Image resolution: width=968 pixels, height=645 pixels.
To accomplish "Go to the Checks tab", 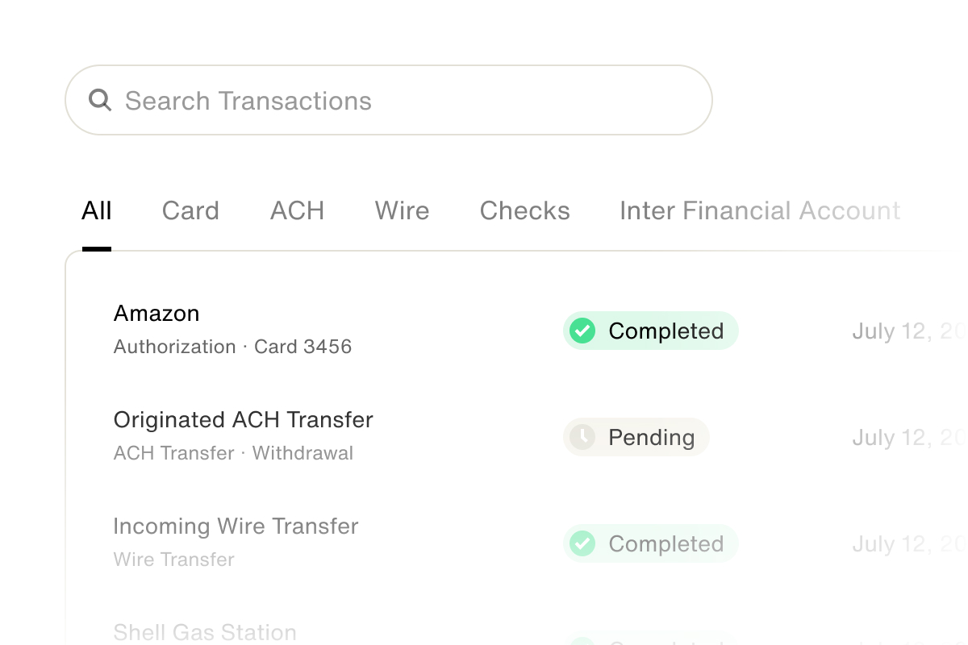I will click(524, 211).
